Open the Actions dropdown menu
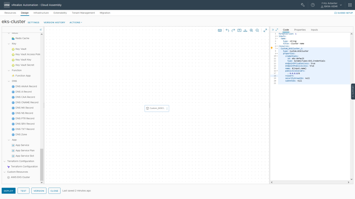355x199 pixels. coord(76,22)
